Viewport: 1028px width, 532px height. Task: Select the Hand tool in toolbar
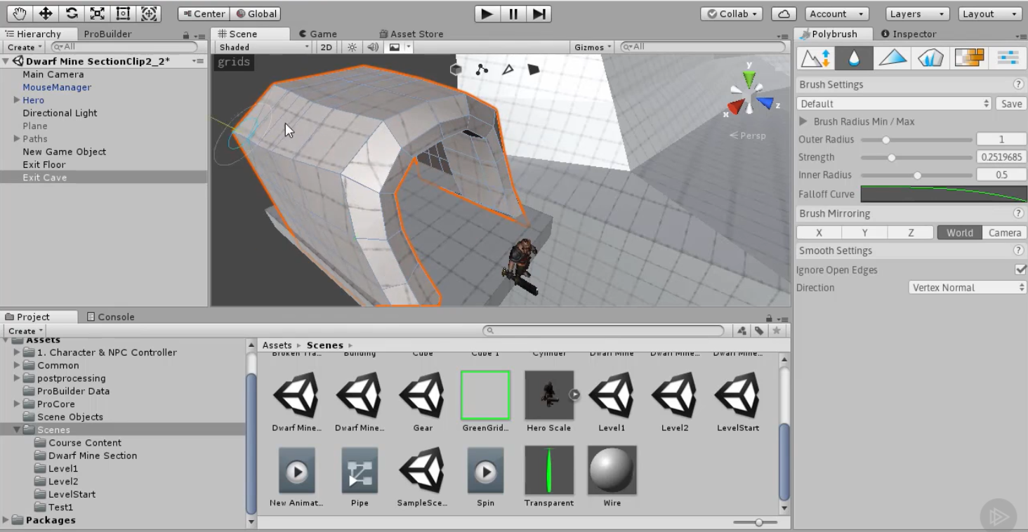coord(20,13)
